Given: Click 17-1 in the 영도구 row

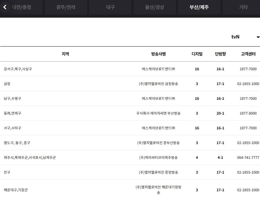Looking at the screenshot, I should tap(220, 143).
